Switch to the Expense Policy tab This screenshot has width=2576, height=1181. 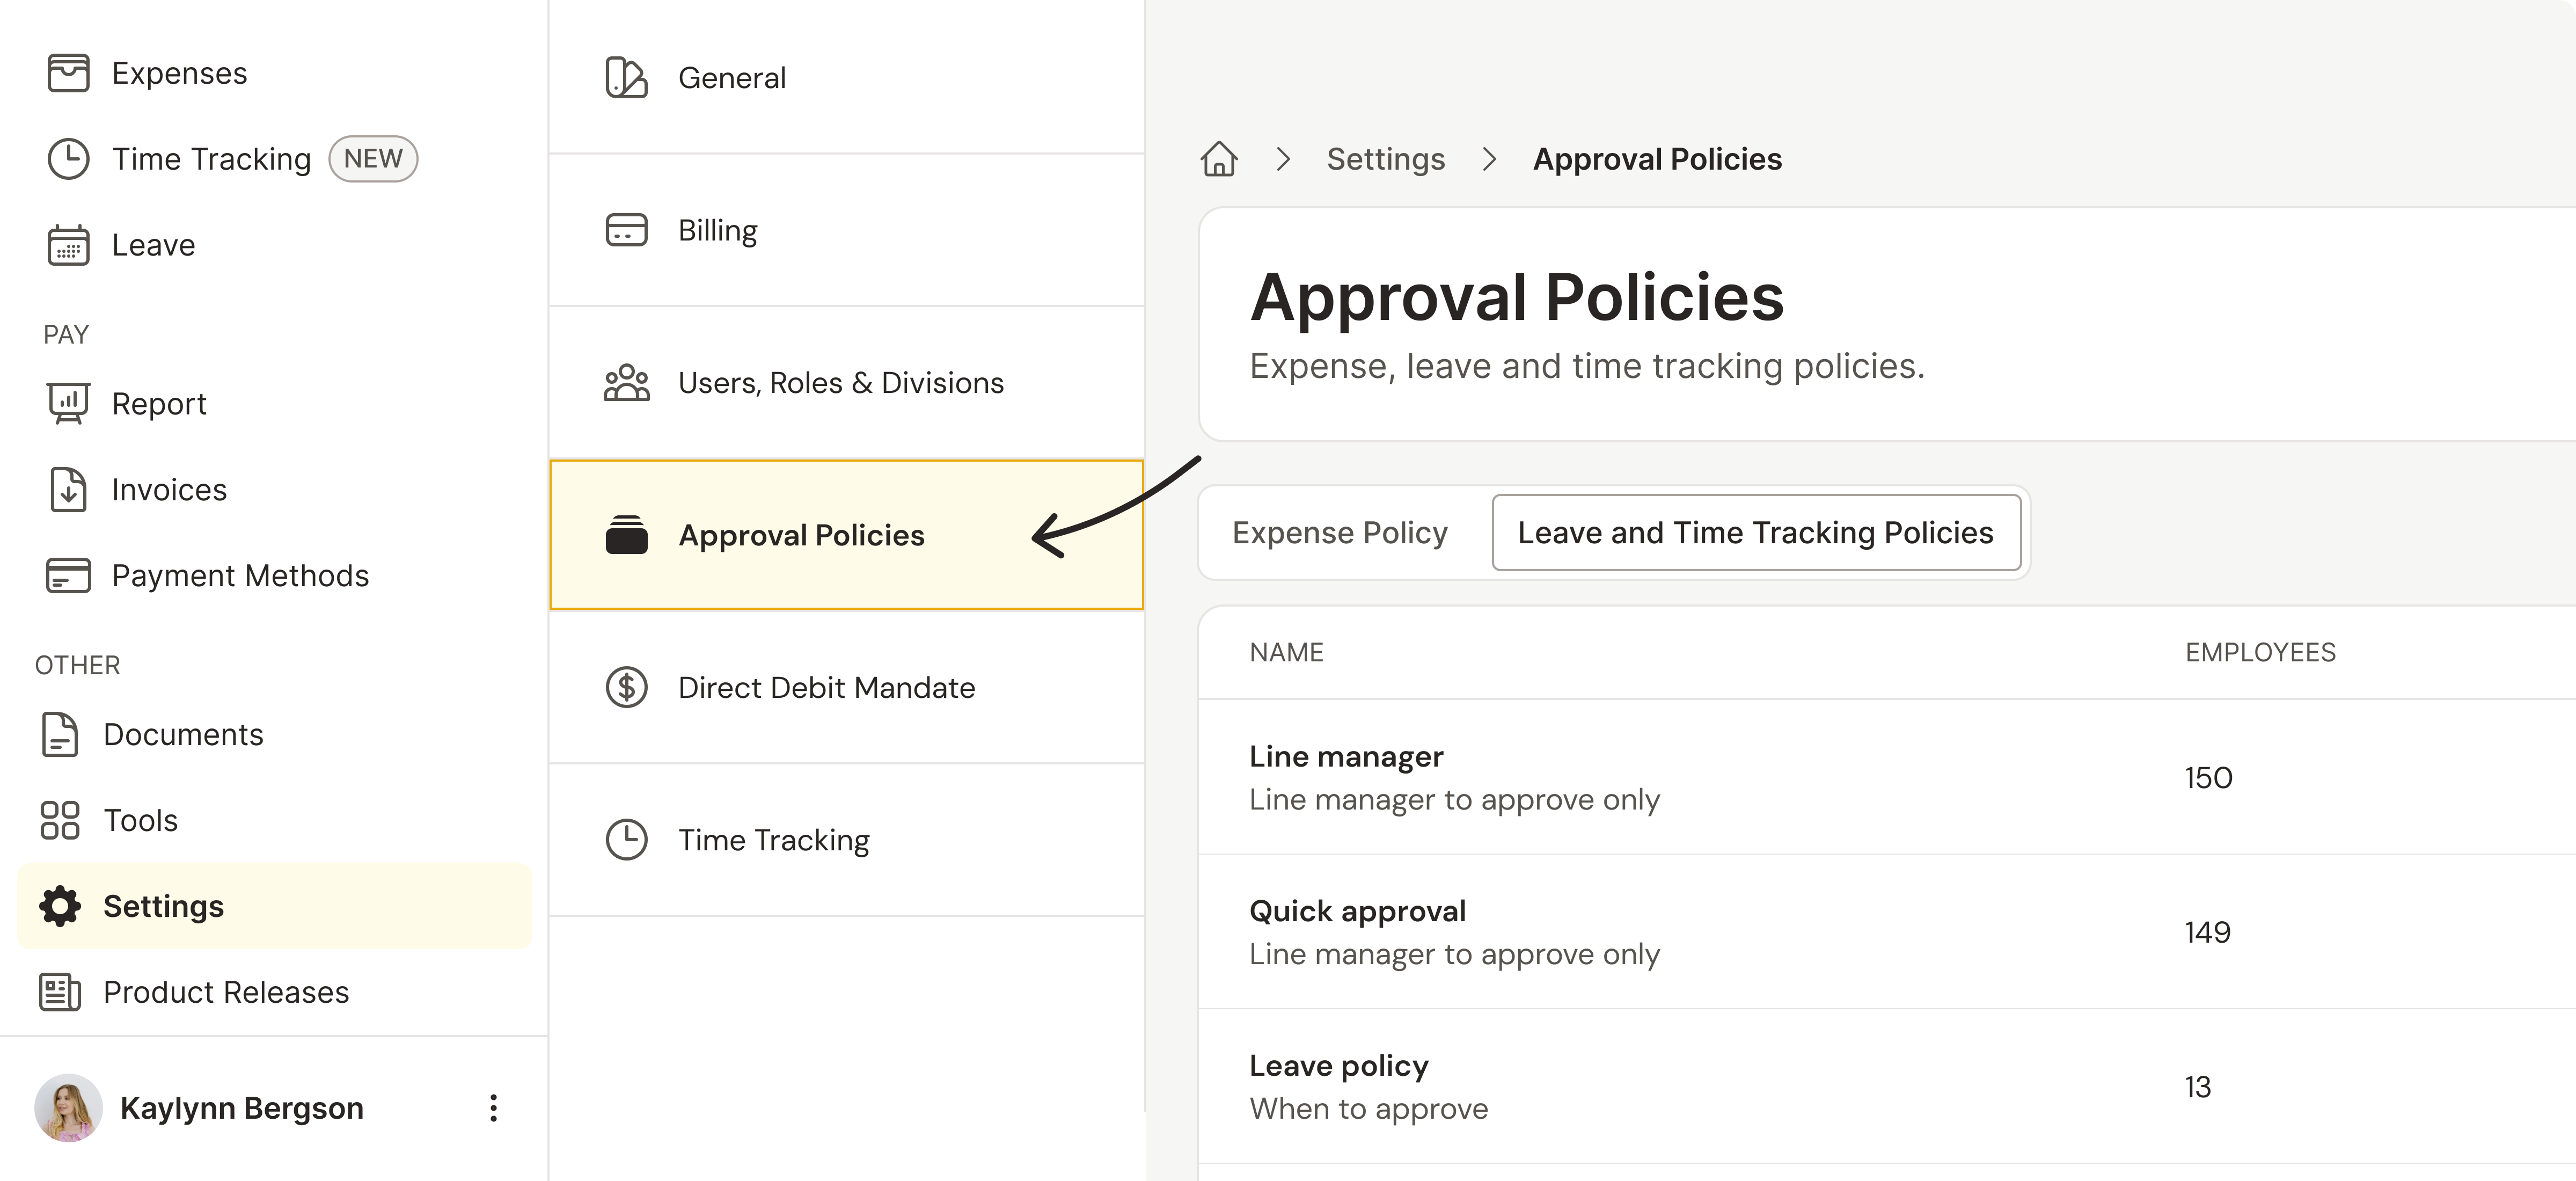coord(1339,533)
